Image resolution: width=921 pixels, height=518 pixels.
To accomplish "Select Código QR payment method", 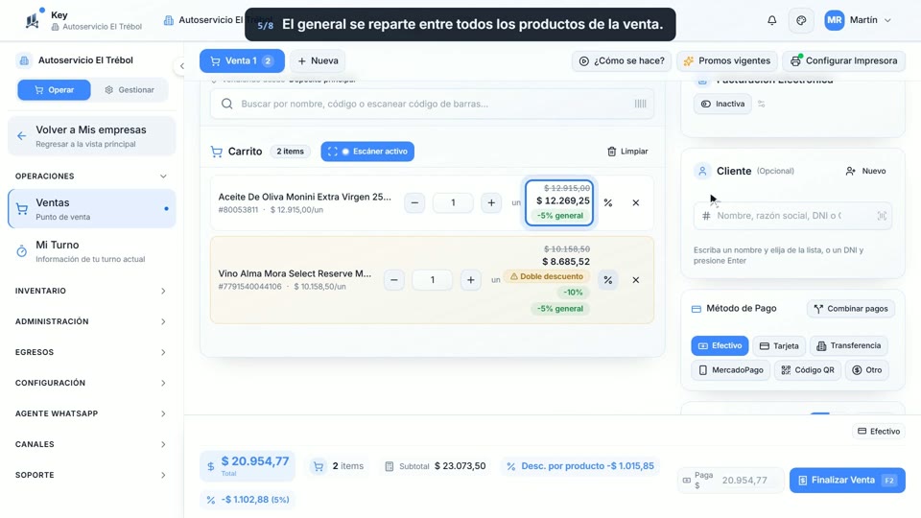I will pos(808,370).
